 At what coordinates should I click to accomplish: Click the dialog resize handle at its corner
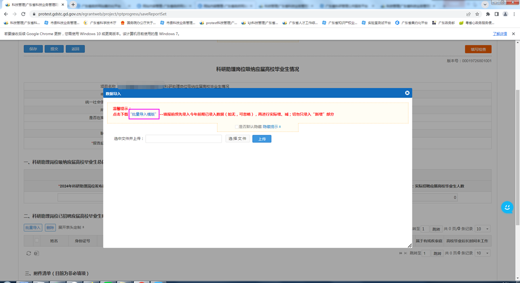tap(410, 245)
